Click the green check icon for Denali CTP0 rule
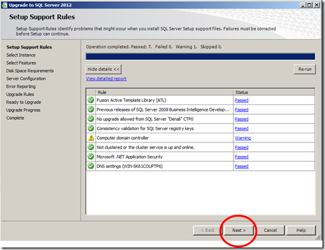This screenshot has height=250, width=325. (x=91, y=119)
